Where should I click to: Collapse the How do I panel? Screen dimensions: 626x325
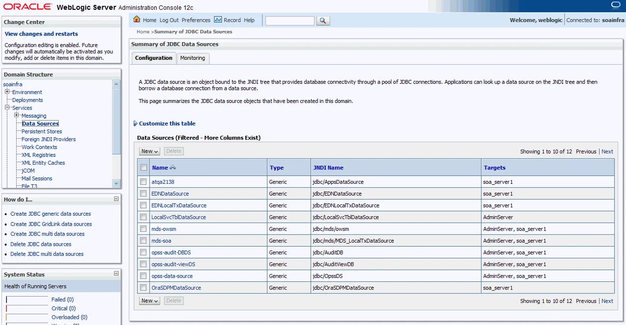116,199
